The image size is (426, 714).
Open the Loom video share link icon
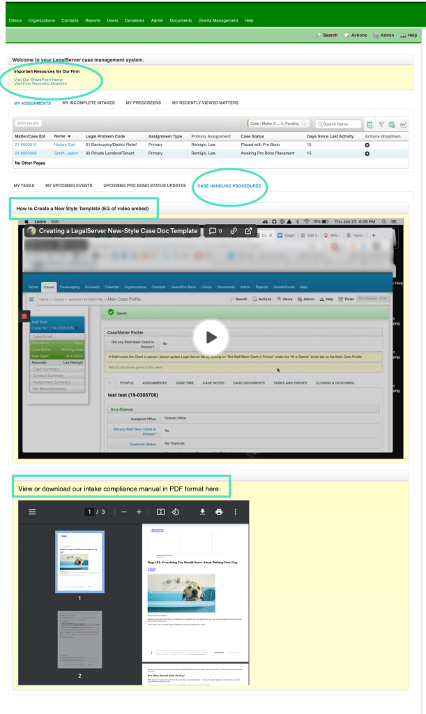point(233,230)
